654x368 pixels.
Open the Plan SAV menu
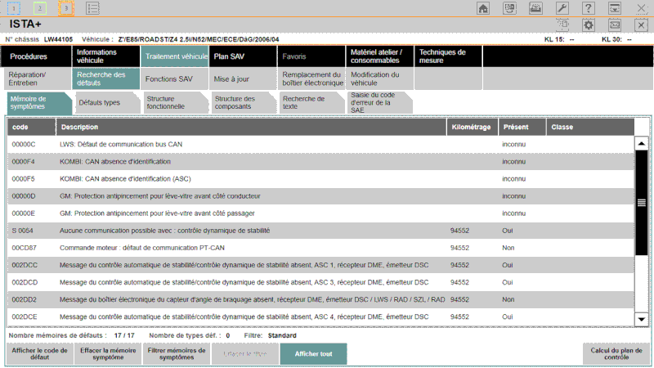(243, 56)
